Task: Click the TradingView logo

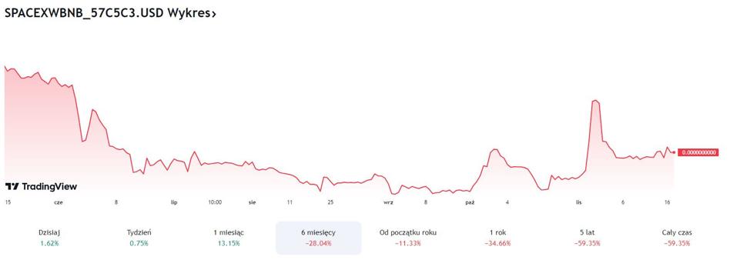Action: tap(41, 186)
